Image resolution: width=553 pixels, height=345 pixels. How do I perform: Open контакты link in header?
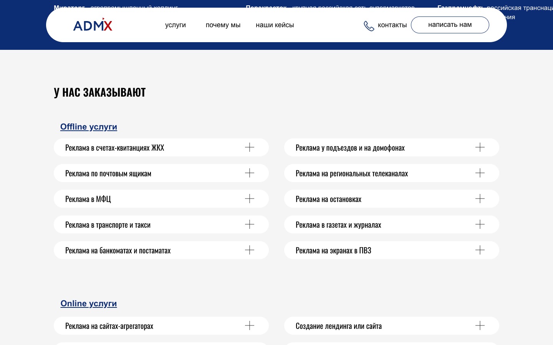(x=392, y=25)
